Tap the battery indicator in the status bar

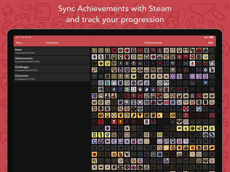pyautogui.click(x=212, y=37)
